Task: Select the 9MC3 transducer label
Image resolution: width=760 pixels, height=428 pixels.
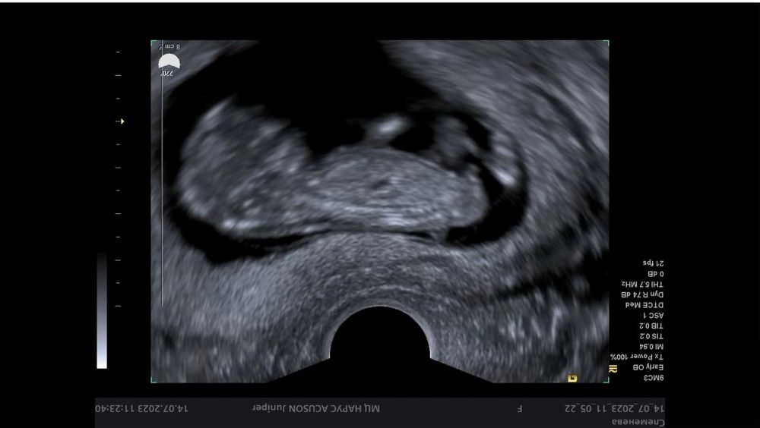Action: coord(653,377)
